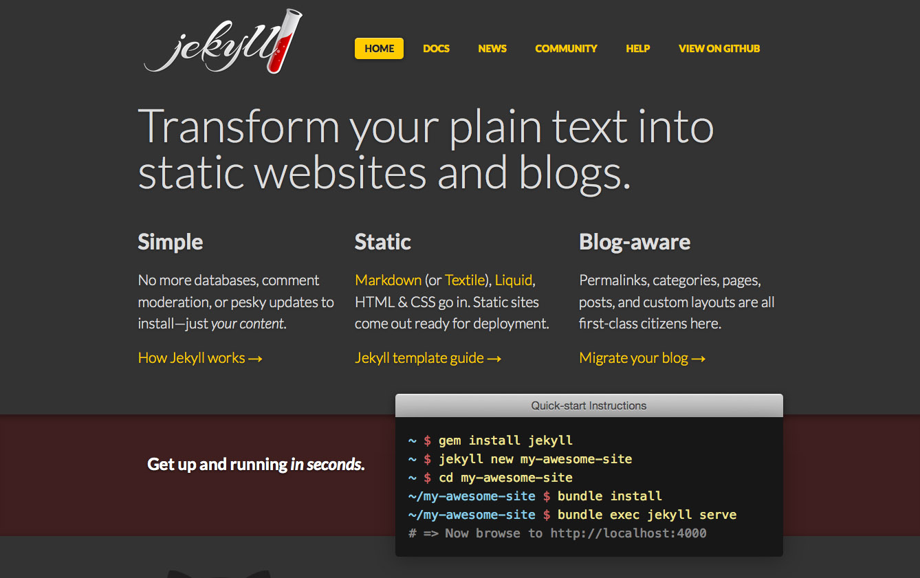Click 'How Jekyll works' link
This screenshot has height=578, width=920.
coord(200,358)
